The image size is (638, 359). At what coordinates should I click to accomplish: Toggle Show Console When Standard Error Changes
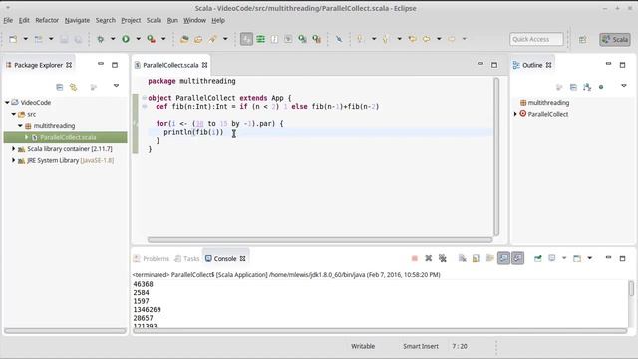point(517,258)
